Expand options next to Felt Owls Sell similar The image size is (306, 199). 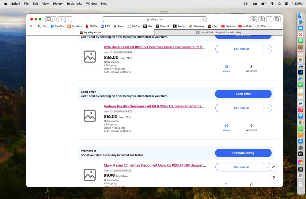coord(268,167)
